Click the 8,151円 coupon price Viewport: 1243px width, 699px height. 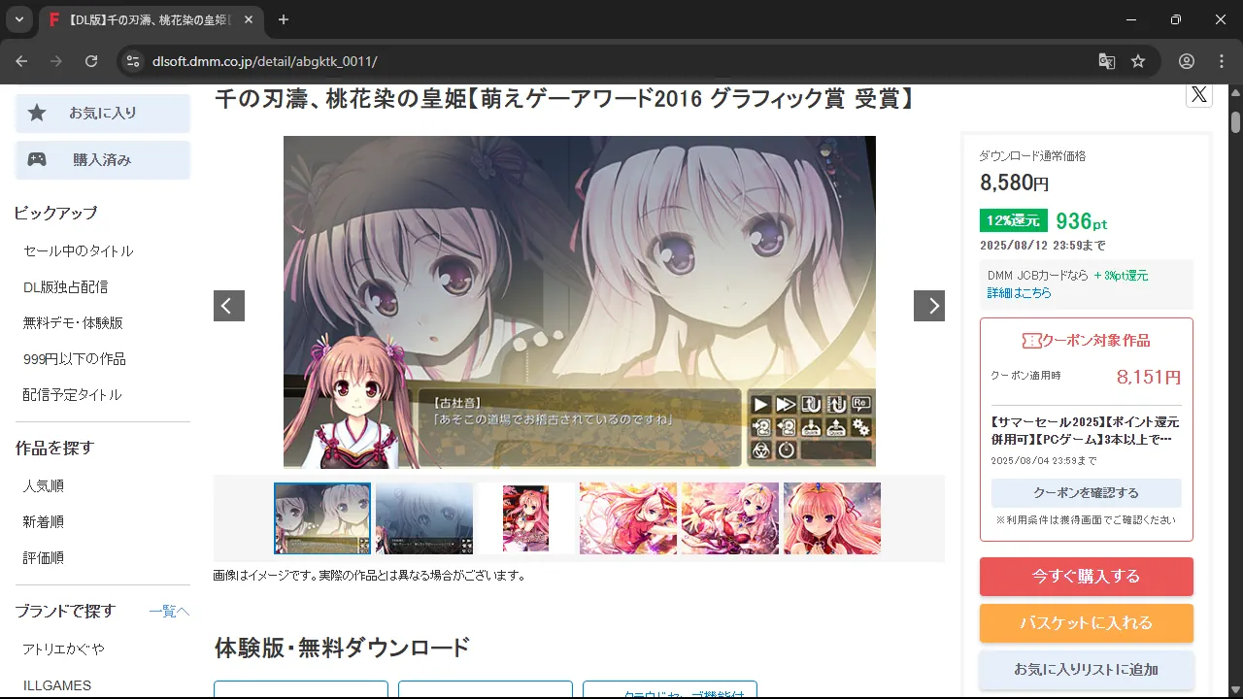coord(1149,377)
